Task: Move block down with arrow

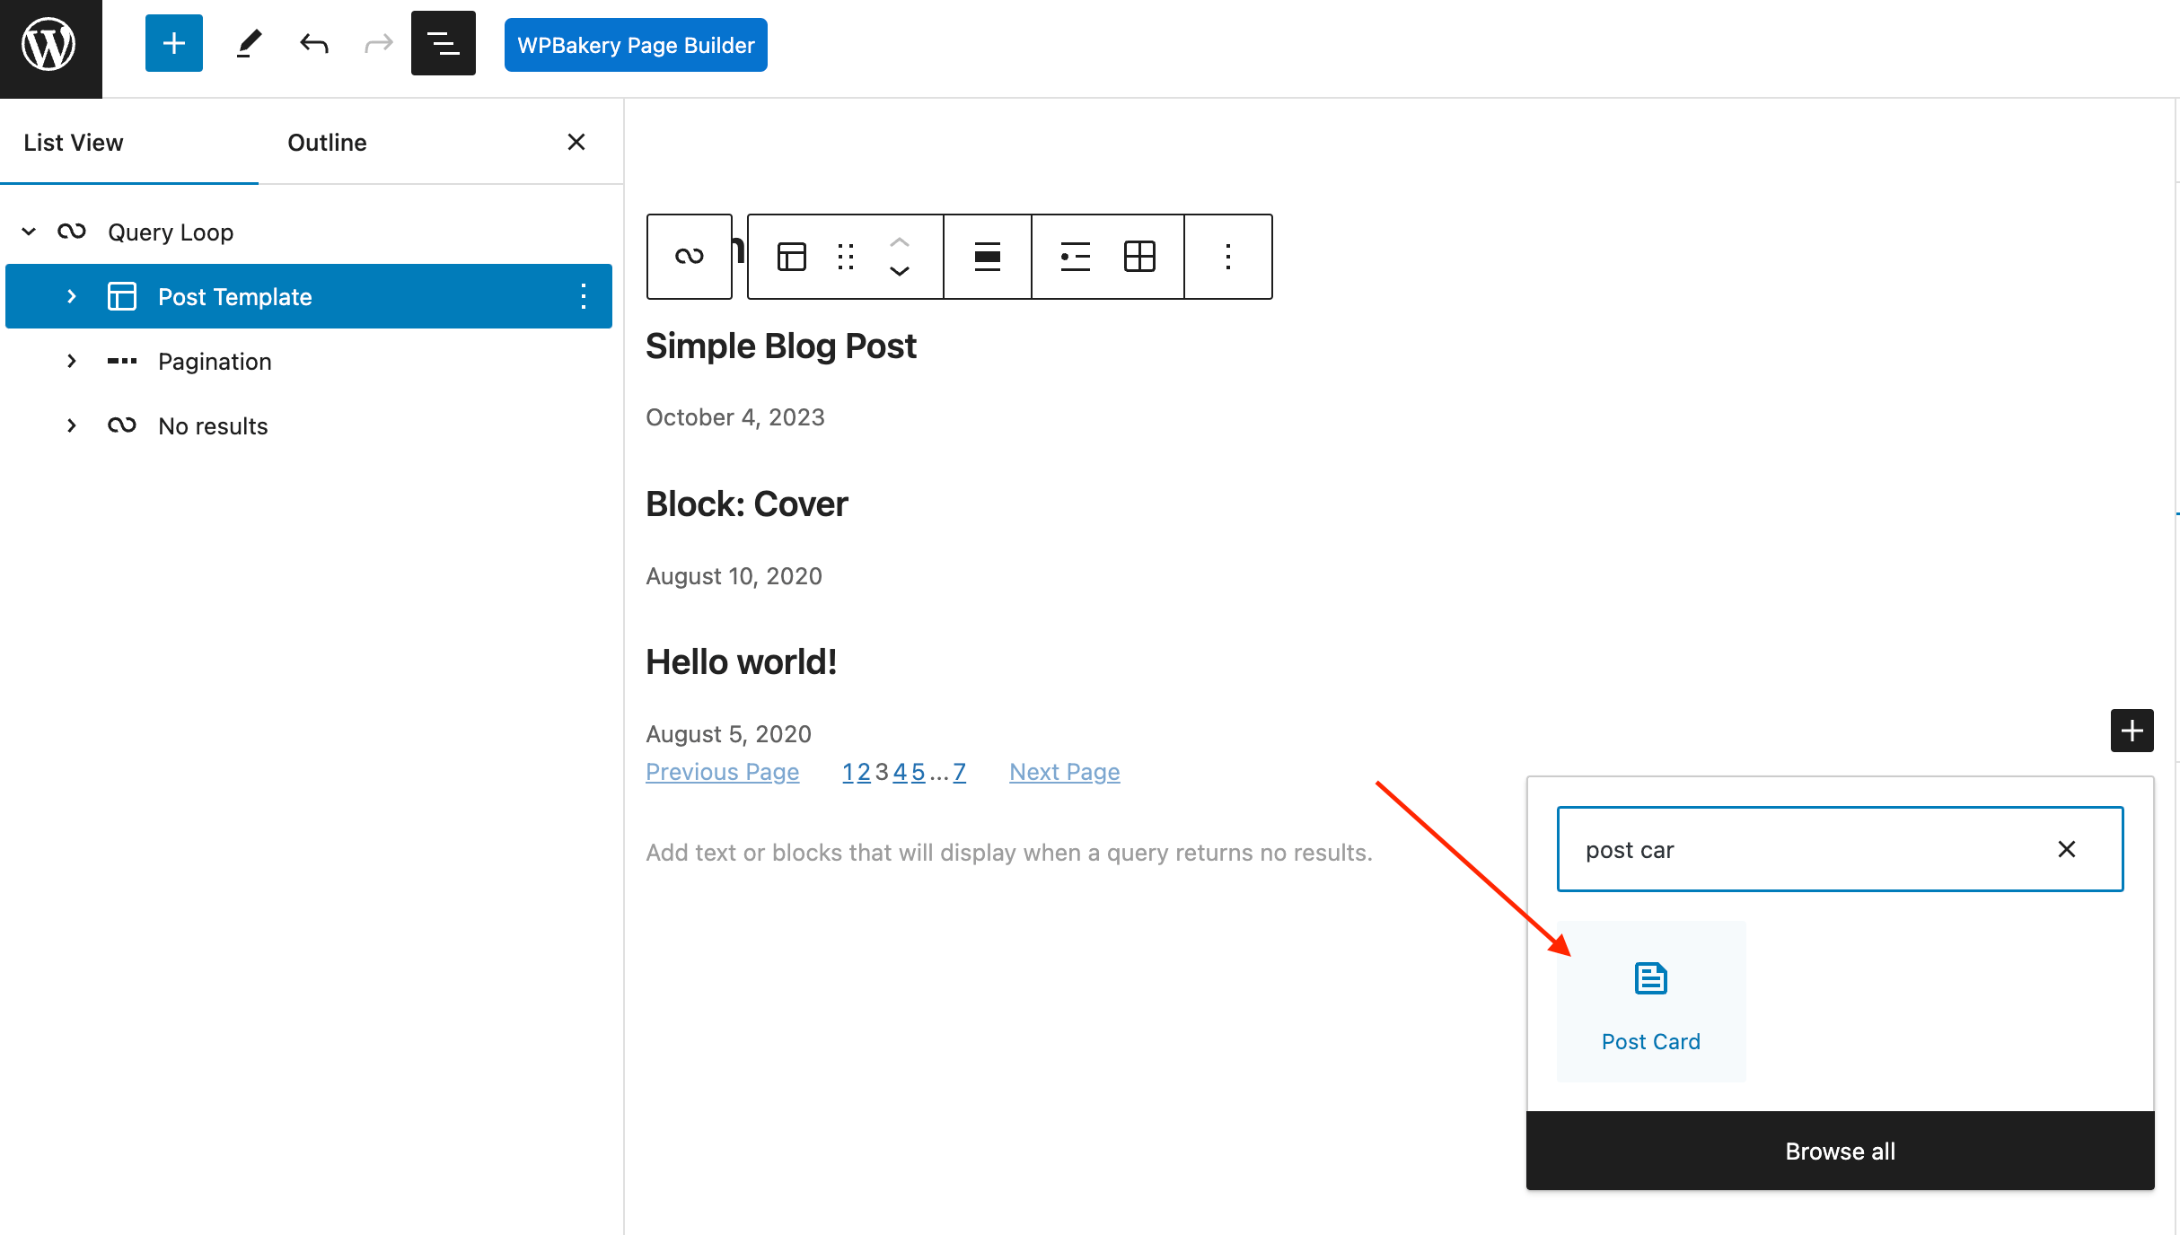Action: pos(900,271)
